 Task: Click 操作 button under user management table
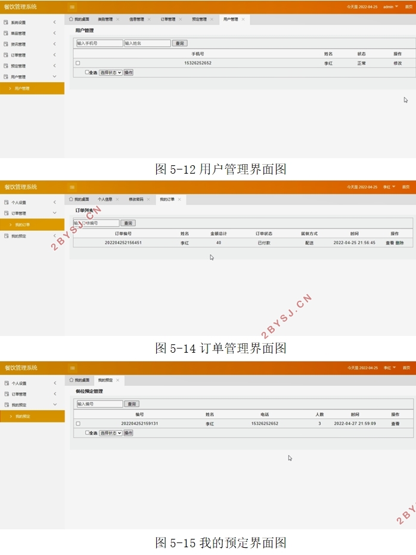(128, 73)
